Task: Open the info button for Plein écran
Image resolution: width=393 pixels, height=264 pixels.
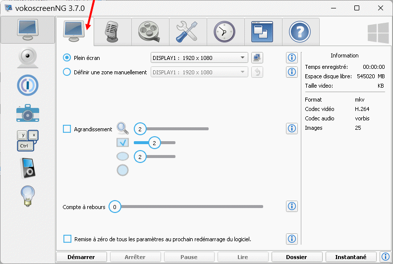Action: pos(292,57)
